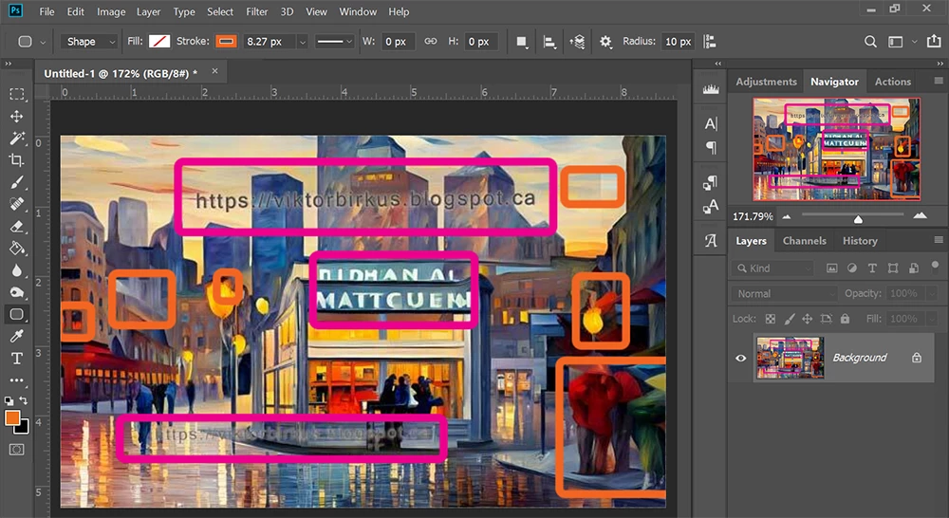949x518 pixels.
Task: Select the Horizontal Type tool
Action: coord(17,359)
